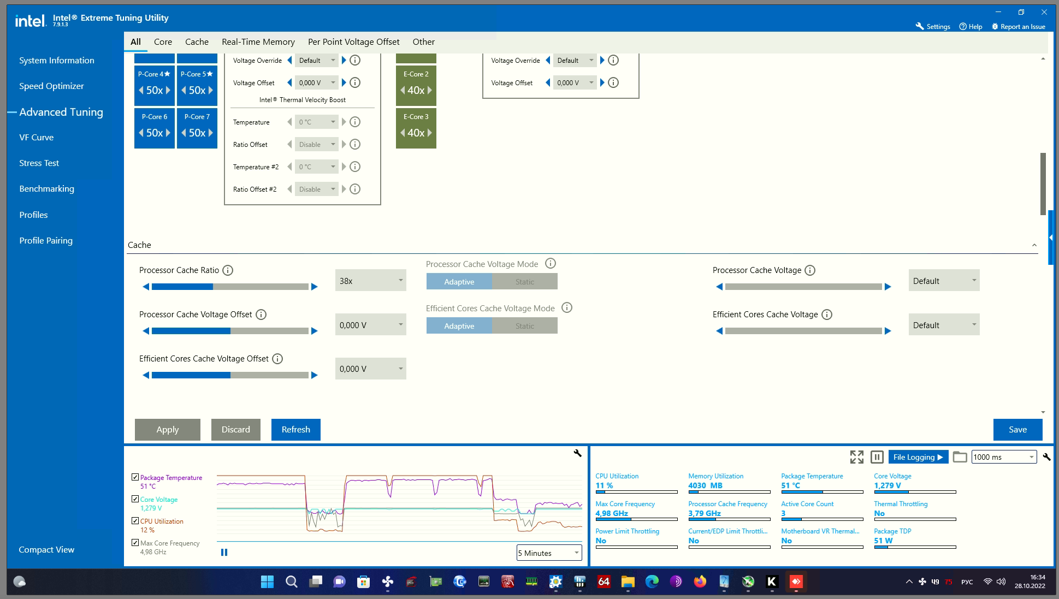Pause monitoring with the pause icon
Viewport: 1059px width, 599px height.
tap(877, 457)
